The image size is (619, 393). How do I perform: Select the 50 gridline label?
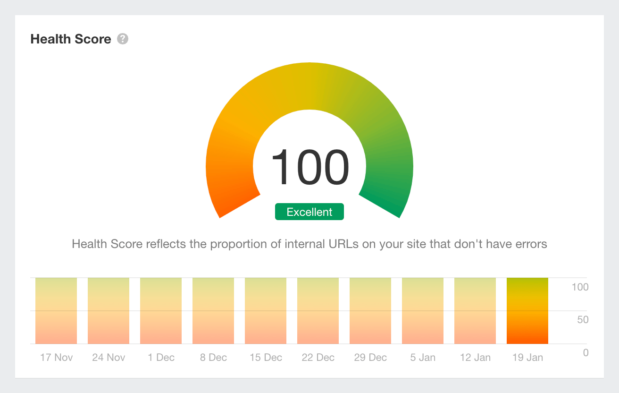coord(582,319)
